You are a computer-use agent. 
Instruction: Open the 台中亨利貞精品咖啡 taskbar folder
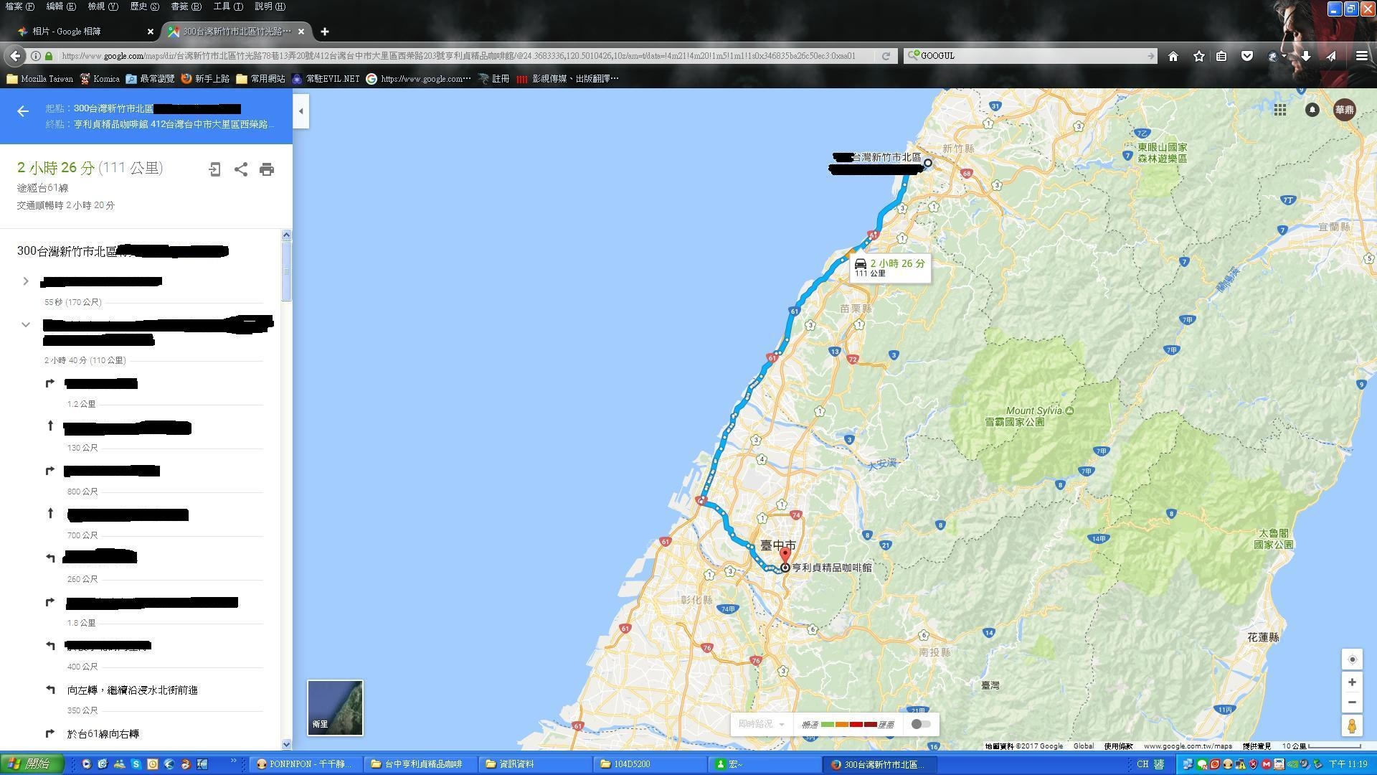coord(422,764)
